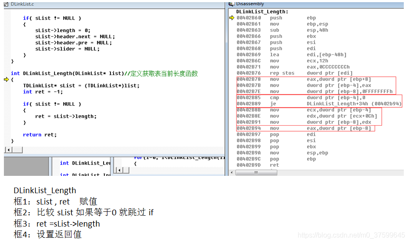Click disassembly line 00402B7B
This screenshot has width=409, height=243.
(x=304, y=85)
